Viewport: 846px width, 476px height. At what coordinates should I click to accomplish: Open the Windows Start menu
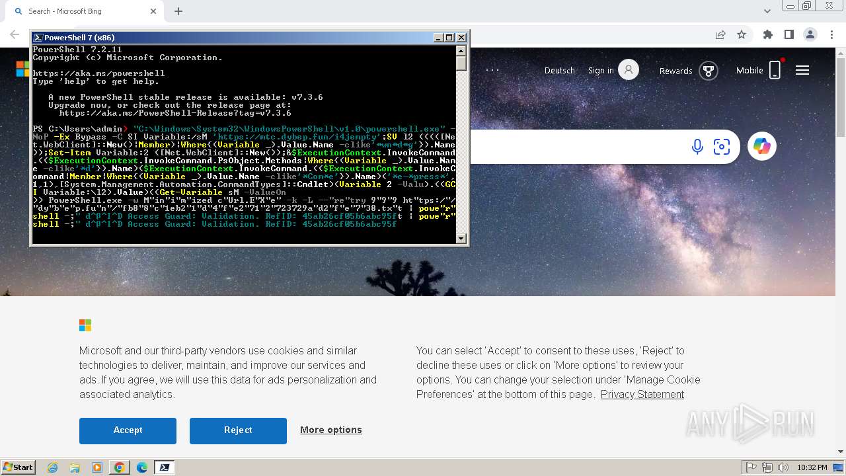pyautogui.click(x=18, y=467)
